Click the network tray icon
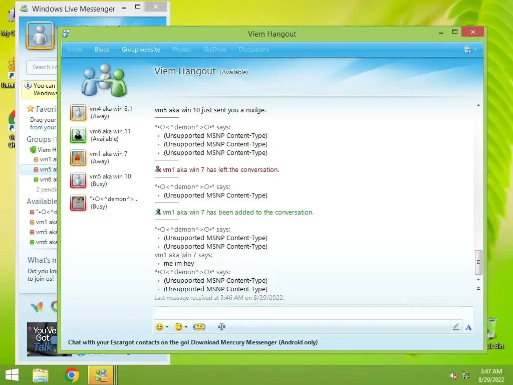This screenshot has width=513, height=385. pos(466,375)
